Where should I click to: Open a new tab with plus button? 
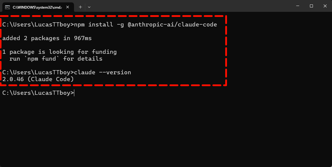click(x=80, y=7)
